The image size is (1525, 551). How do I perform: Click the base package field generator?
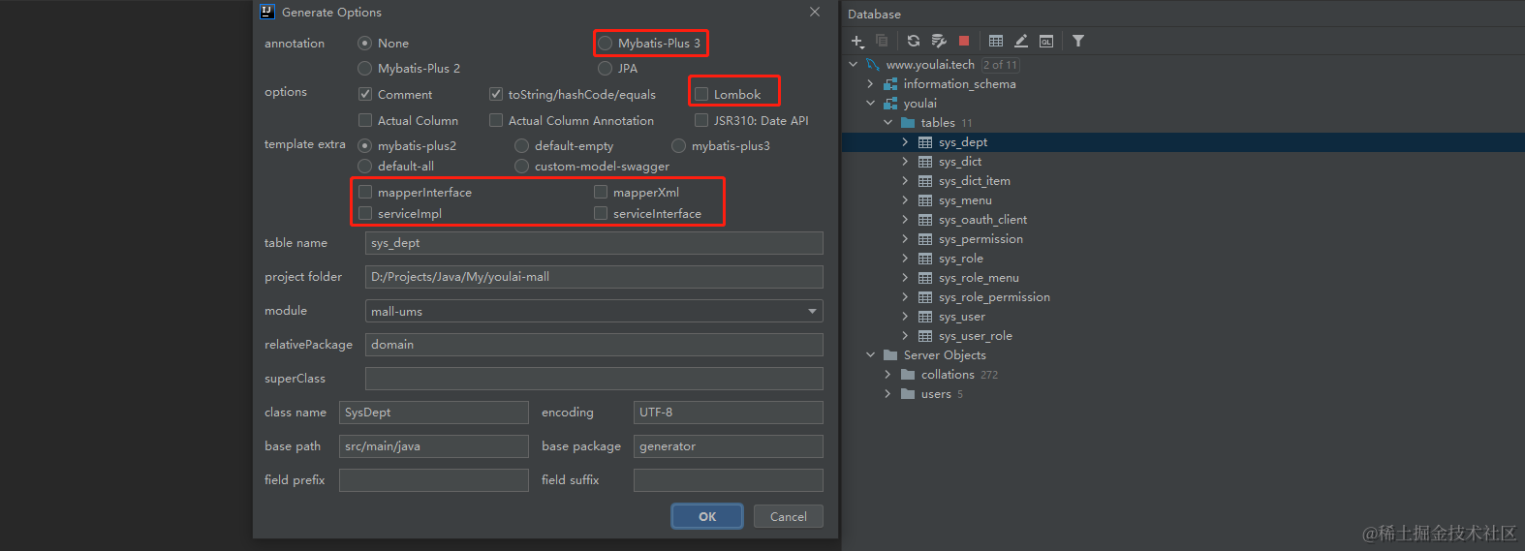pos(729,446)
